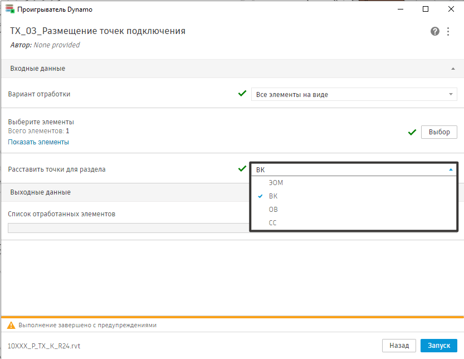The image size is (464, 359).
Task: Select ЭОМ from the dropdown list
Action: tap(276, 183)
